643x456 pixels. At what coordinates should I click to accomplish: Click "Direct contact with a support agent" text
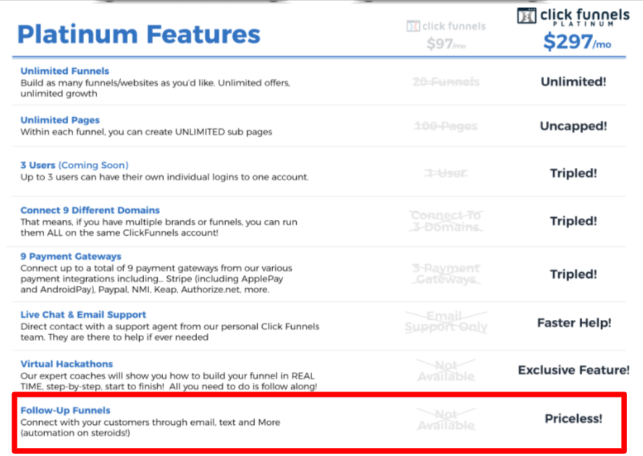(x=169, y=332)
